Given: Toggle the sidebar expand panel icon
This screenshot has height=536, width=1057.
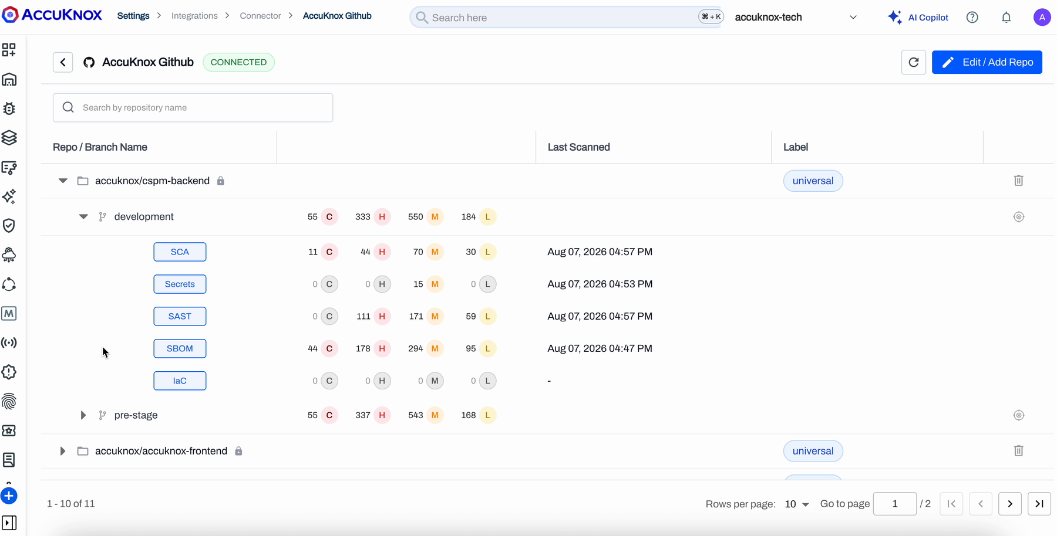Looking at the screenshot, I should point(9,523).
